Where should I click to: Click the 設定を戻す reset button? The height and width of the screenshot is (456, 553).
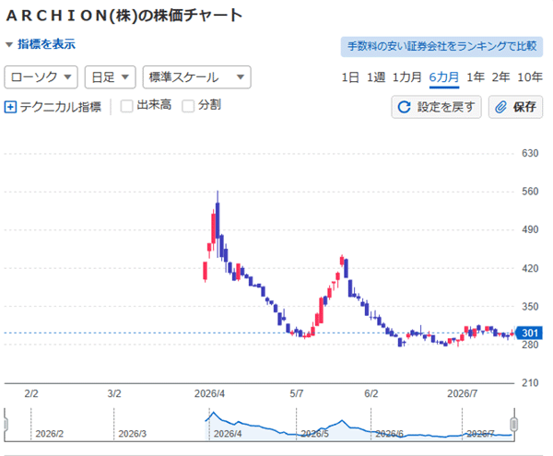click(436, 107)
